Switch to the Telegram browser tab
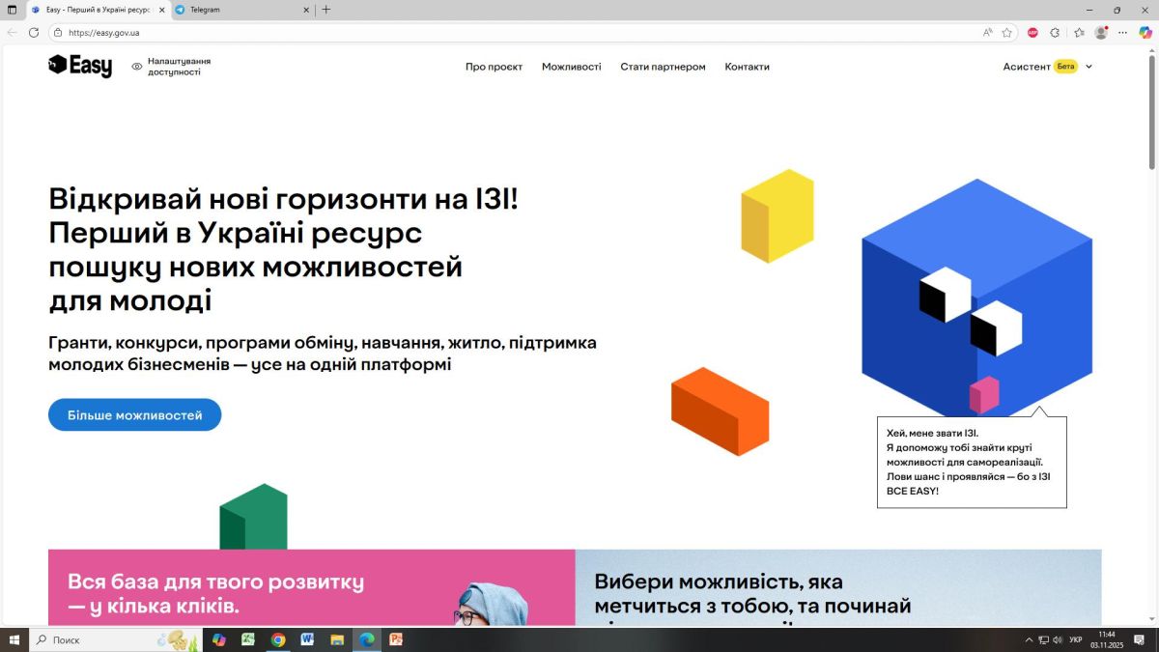This screenshot has width=1159, height=652. (x=241, y=10)
